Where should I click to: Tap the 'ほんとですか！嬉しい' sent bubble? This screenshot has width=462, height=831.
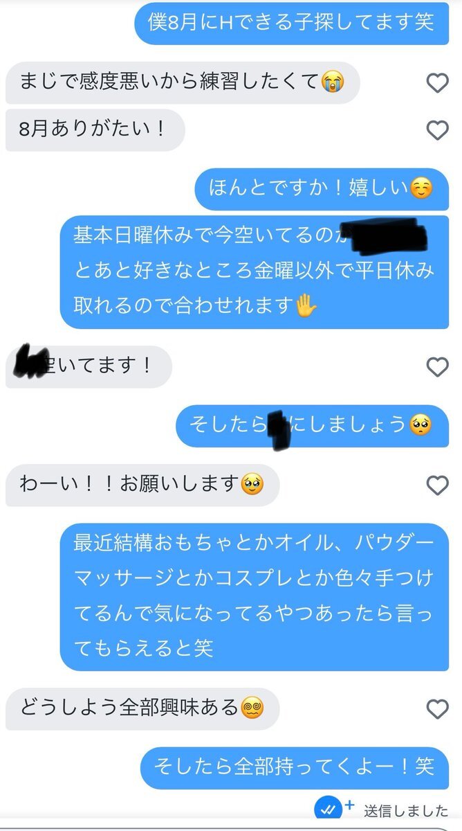tap(322, 189)
